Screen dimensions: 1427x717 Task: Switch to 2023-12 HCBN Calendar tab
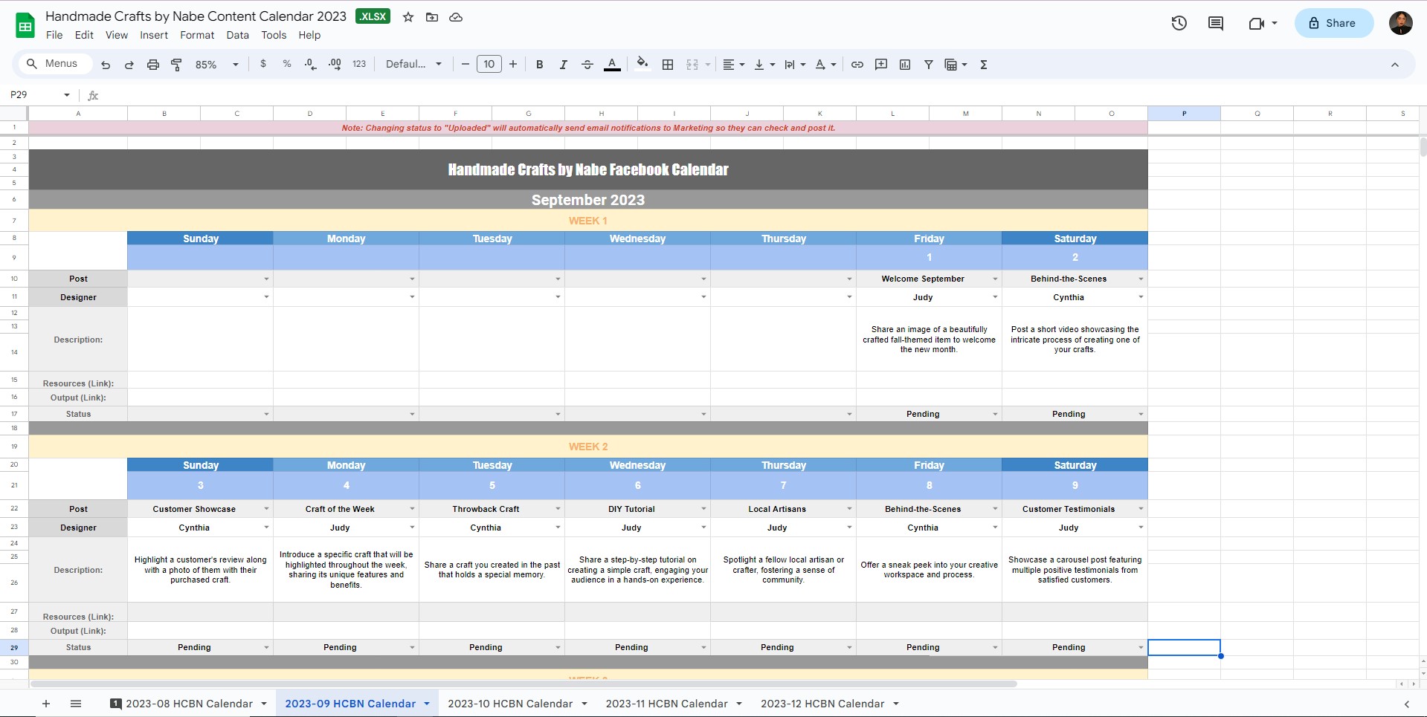(822, 704)
